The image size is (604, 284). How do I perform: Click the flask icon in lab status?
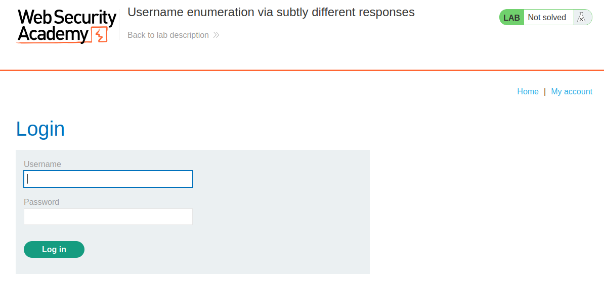pyautogui.click(x=581, y=18)
